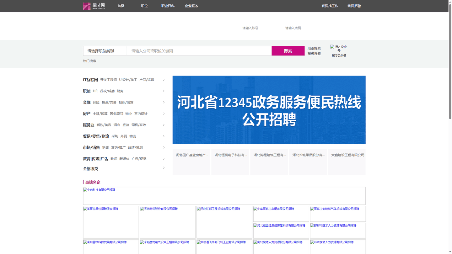Open the 企业服务 nav item
This screenshot has width=452, height=254.
191,6
